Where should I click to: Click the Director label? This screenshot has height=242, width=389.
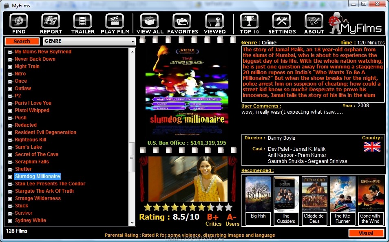[x=254, y=138]
